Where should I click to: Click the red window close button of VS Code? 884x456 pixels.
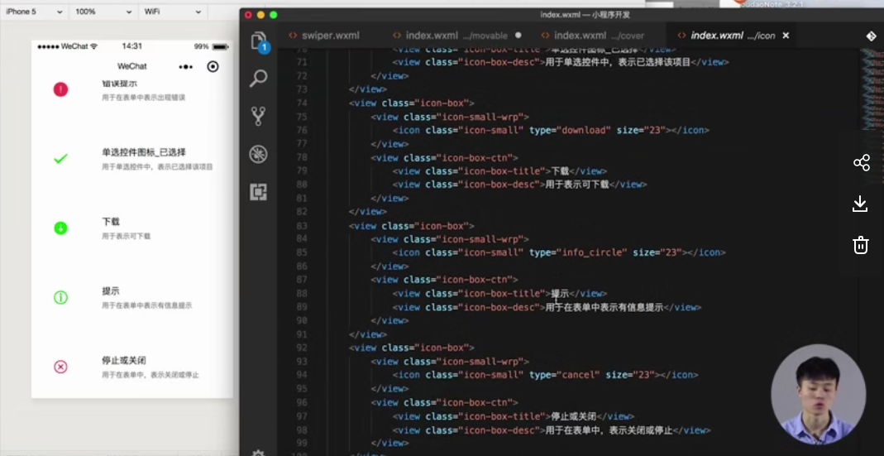(x=248, y=15)
